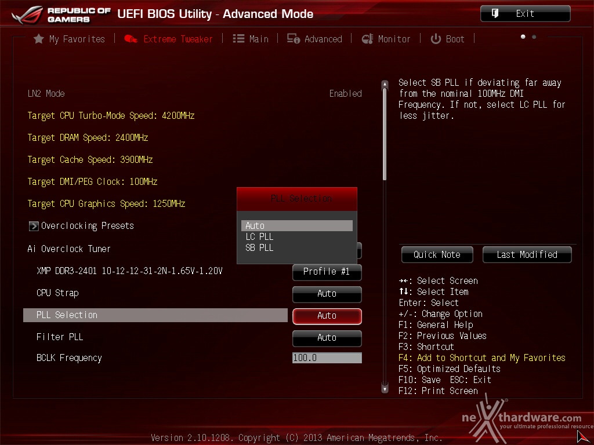Viewport: 594px width, 445px height.
Task: Click the second page indicator dot
Action: point(534,37)
